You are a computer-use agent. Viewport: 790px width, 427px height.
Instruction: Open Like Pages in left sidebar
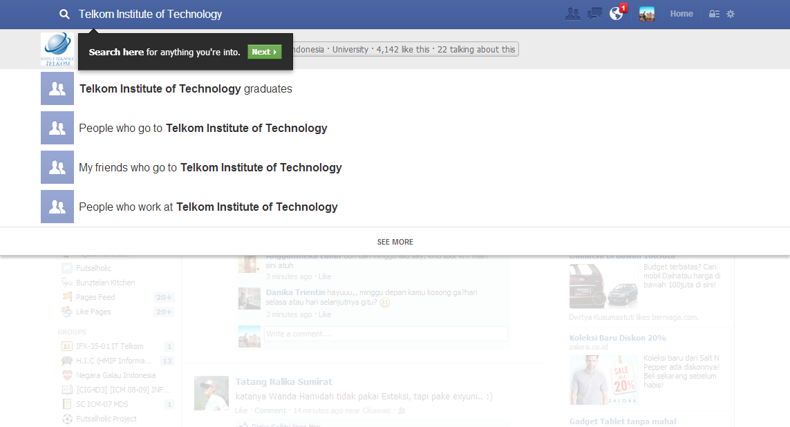click(93, 312)
